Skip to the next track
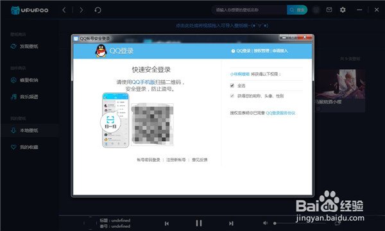The height and width of the screenshot is (231, 385). pyautogui.click(x=231, y=223)
